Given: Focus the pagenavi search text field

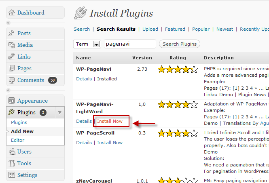Looking at the screenshot, I should pyautogui.click(x=130, y=44).
